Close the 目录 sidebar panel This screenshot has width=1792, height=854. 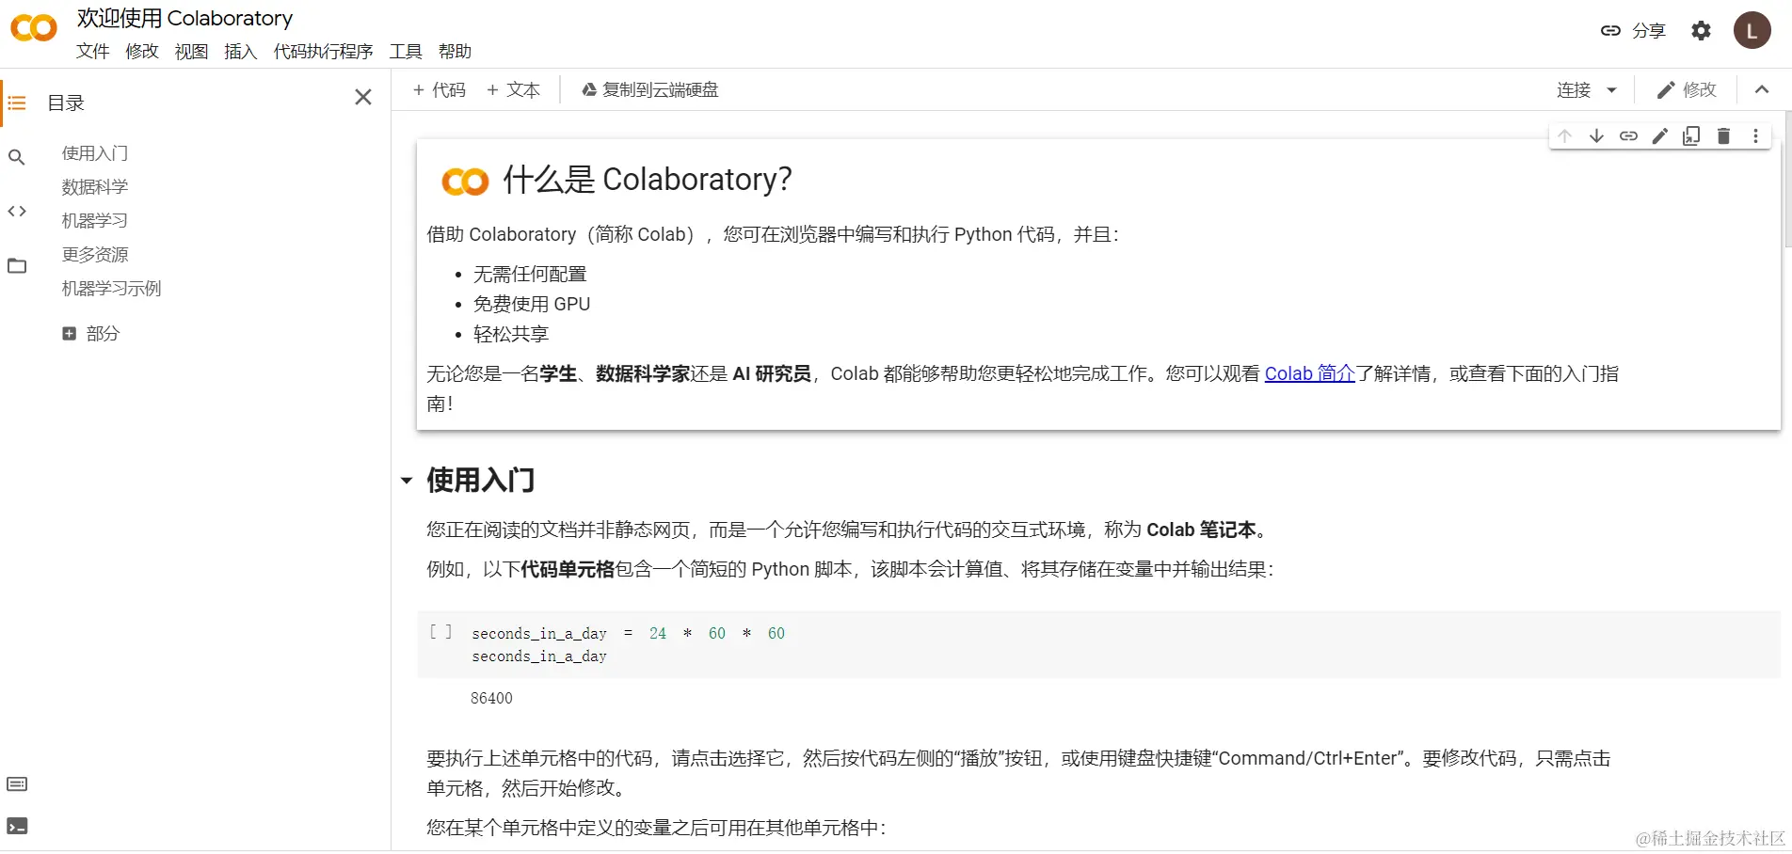pyautogui.click(x=362, y=97)
